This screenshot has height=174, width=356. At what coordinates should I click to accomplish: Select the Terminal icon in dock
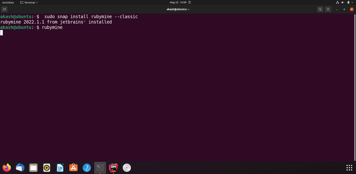100,168
